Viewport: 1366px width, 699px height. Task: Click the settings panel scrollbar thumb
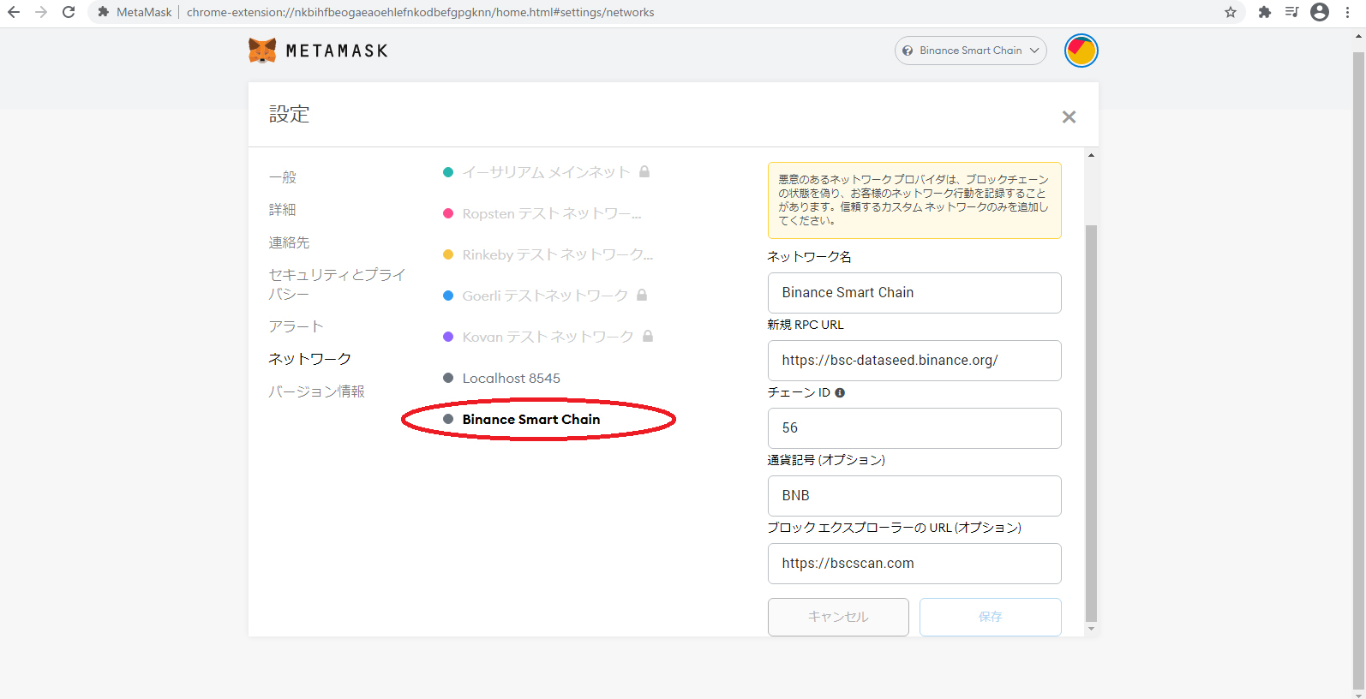pos(1091,422)
